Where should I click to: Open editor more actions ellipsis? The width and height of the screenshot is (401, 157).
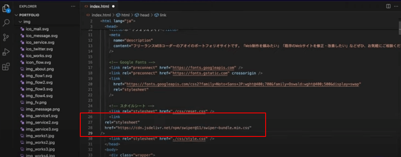(396, 6)
